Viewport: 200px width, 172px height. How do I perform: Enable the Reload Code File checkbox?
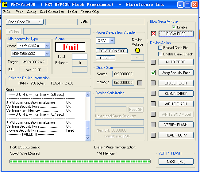tap(160, 48)
